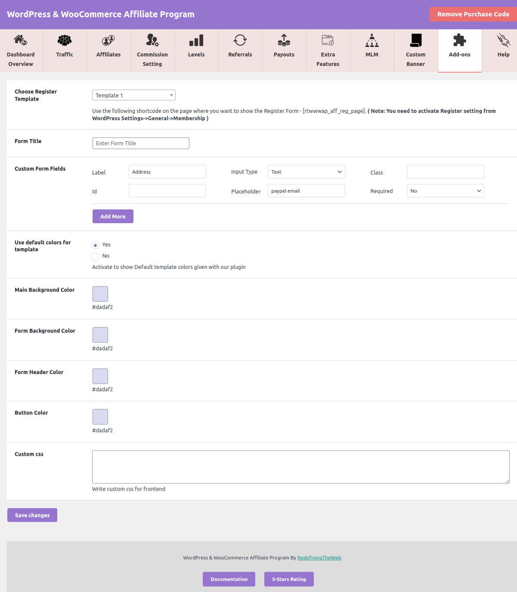This screenshot has height=592, width=517.
Task: Click the Traffic crowd icon
Action: 65,40
